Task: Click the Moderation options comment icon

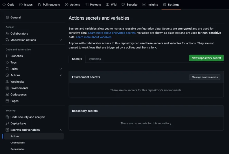Action: pos(7,40)
